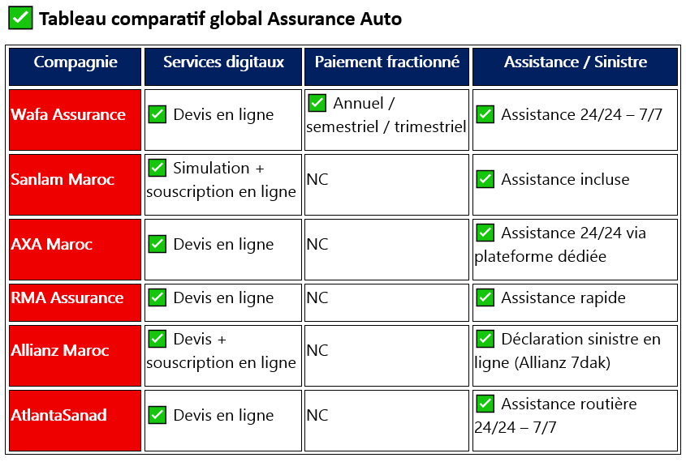Viewport: 686px width, 462px height.
Task: Select the "Compagnie" column header
Action: tap(76, 62)
